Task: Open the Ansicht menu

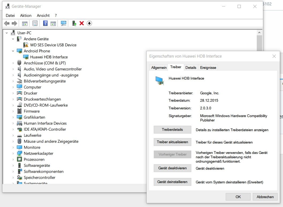Action: (x=43, y=16)
